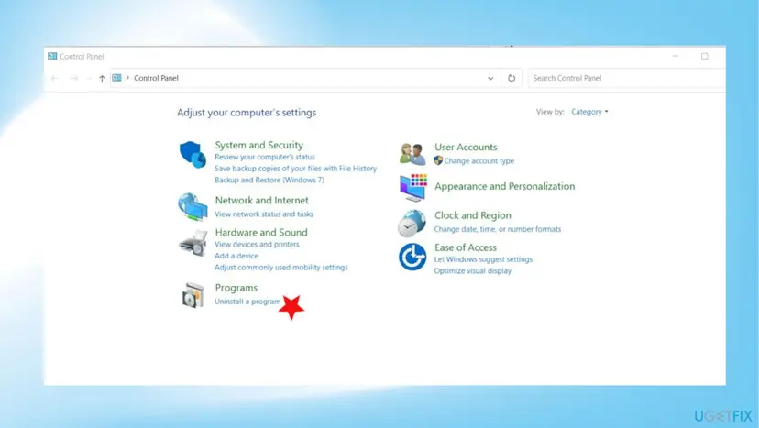
Task: Click Uninstall a program link
Action: [247, 302]
